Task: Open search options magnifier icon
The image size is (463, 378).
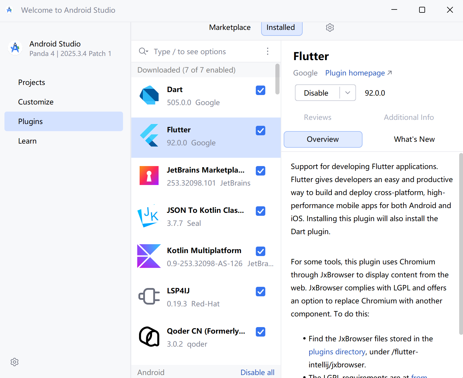Action: pos(143,52)
